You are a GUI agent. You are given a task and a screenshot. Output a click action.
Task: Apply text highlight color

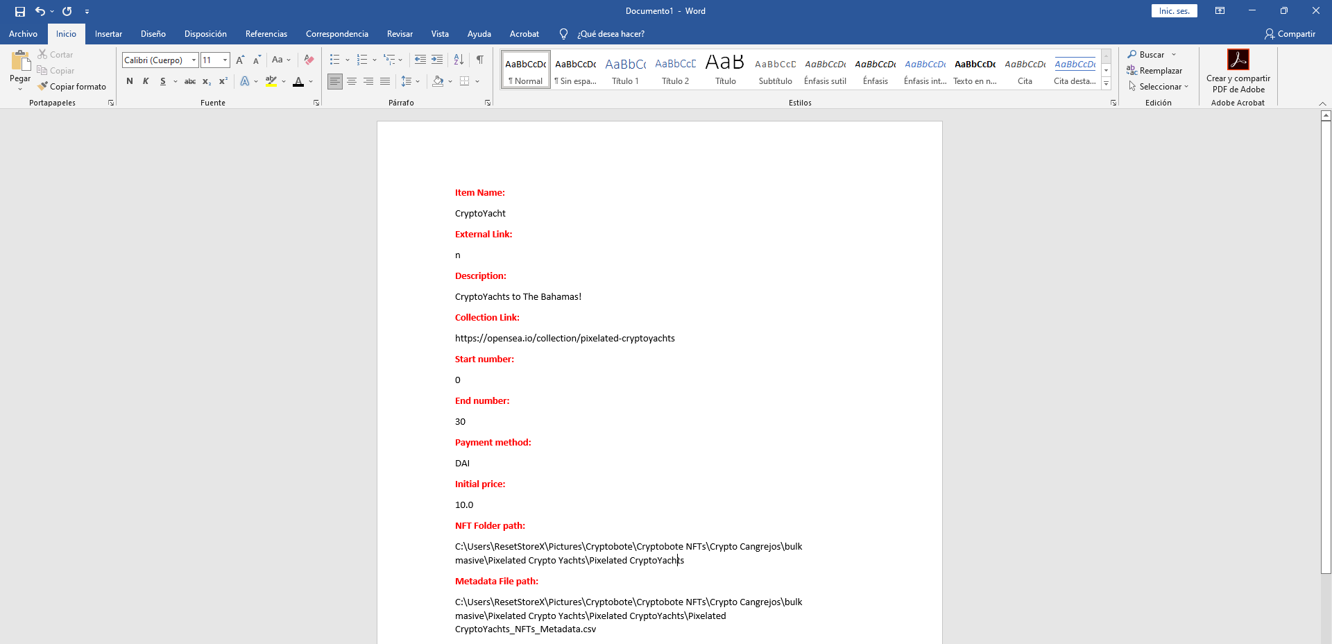point(271,81)
